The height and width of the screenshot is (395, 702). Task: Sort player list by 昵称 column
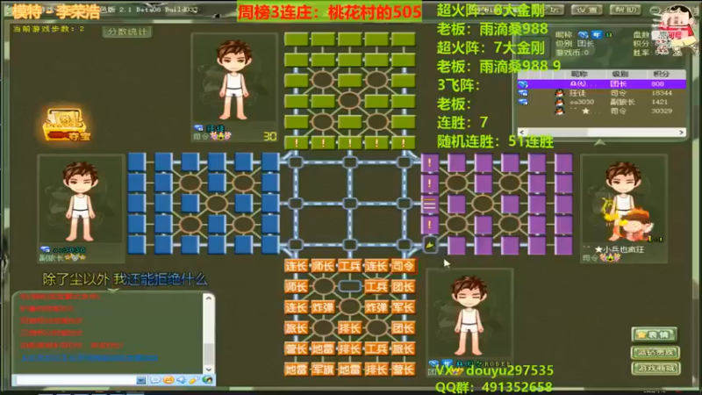579,74
